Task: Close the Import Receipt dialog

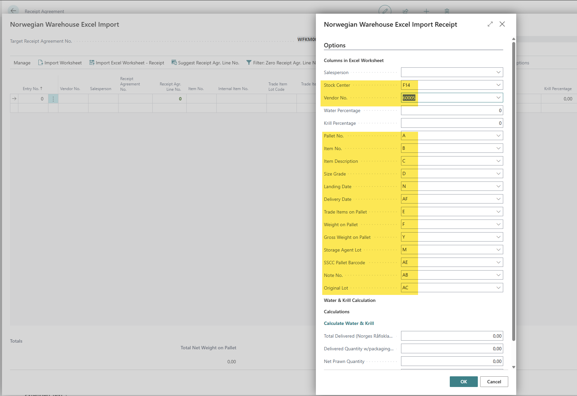Action: click(x=502, y=24)
